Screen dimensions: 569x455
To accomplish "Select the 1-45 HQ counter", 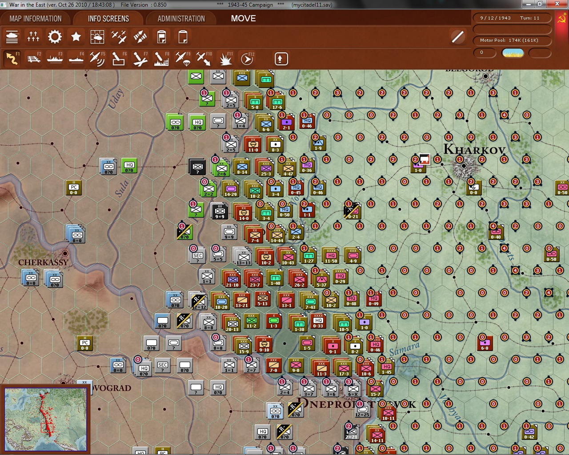I will point(386,367).
